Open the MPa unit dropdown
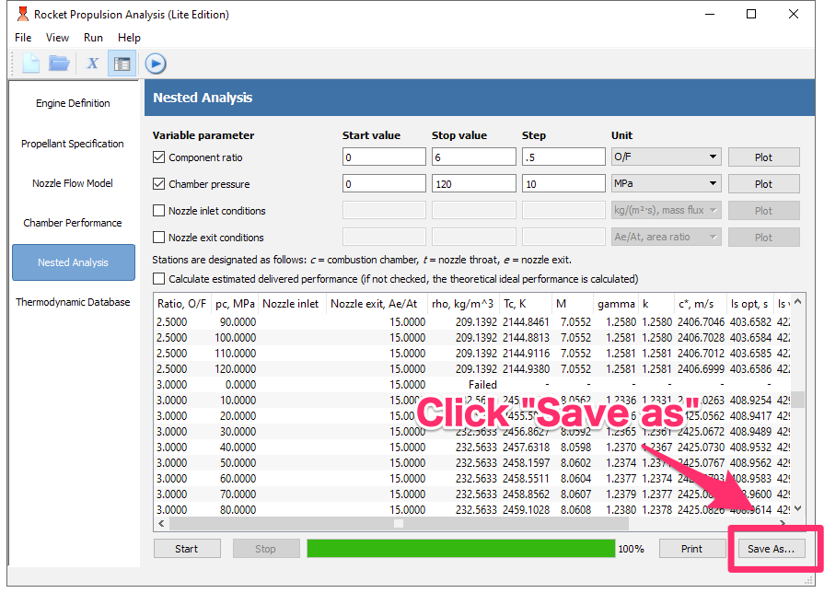The image size is (824, 593). pyautogui.click(x=666, y=183)
